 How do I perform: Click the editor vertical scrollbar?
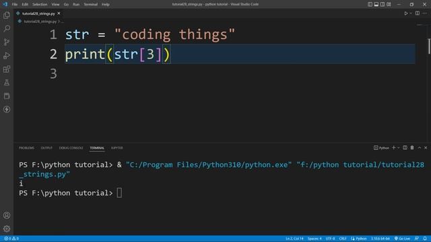click(x=429, y=46)
